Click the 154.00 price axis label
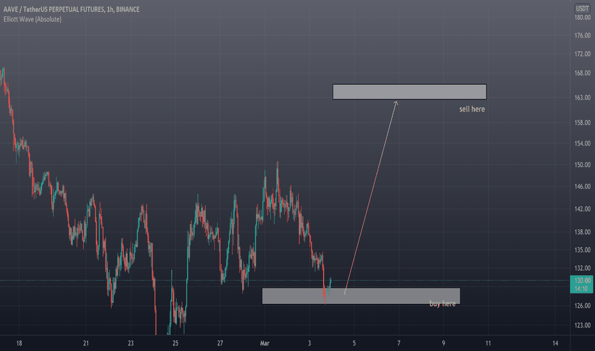 (582, 144)
